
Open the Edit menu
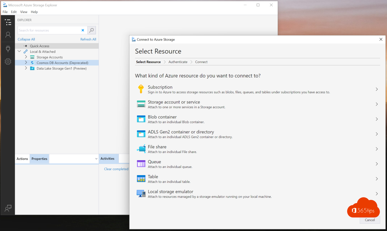[x=14, y=12]
